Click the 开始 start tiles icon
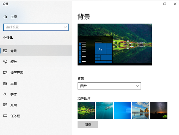179x135 pixels. [x=5, y=105]
